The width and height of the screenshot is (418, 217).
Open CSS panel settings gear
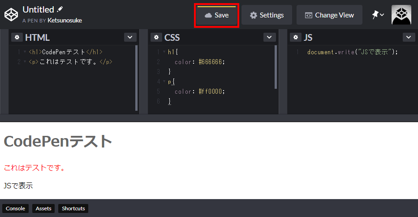[156, 37]
